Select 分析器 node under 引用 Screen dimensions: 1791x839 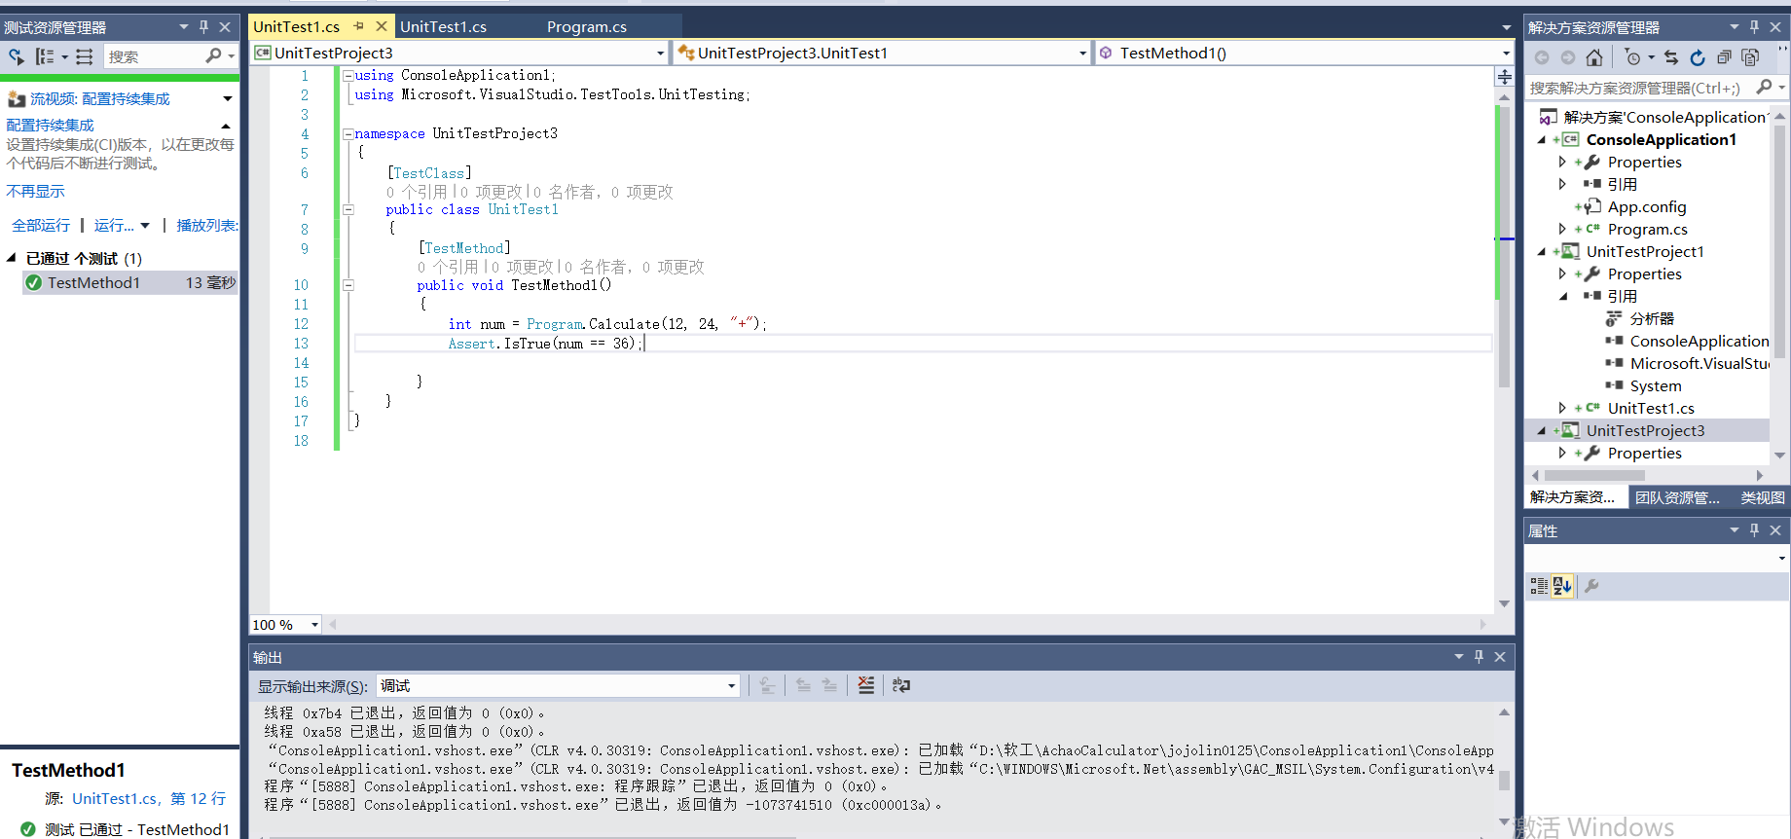pos(1652,318)
